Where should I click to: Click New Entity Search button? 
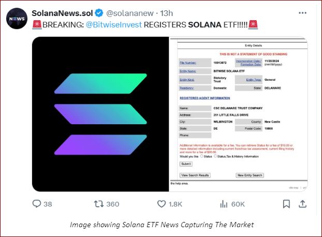click(250, 175)
